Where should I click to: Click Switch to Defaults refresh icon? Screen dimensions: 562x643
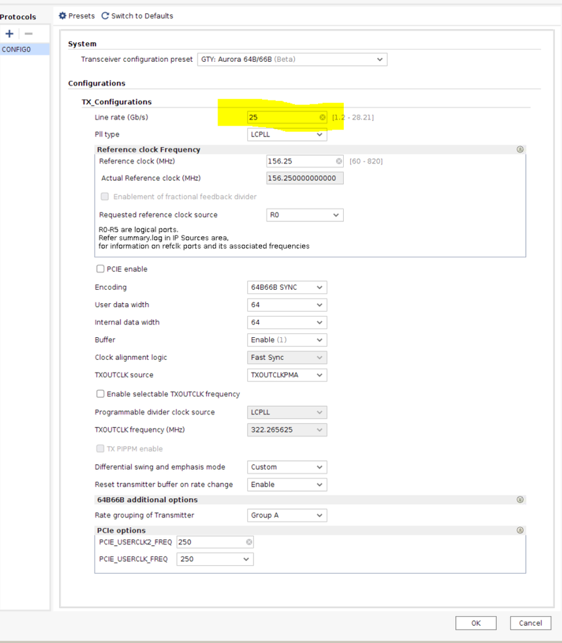(x=105, y=15)
